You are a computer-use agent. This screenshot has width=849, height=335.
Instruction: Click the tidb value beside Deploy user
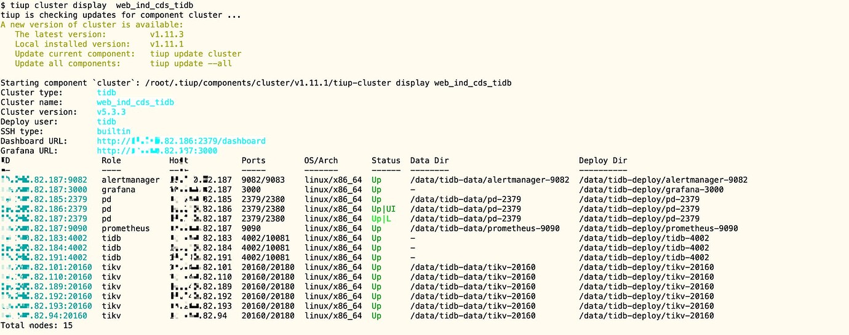[x=106, y=121]
